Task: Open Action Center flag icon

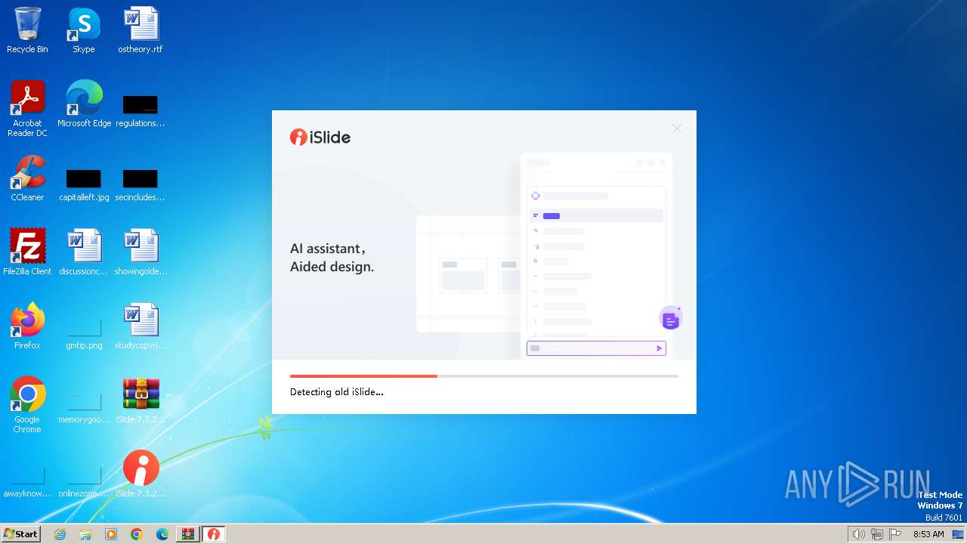Action: [x=895, y=534]
